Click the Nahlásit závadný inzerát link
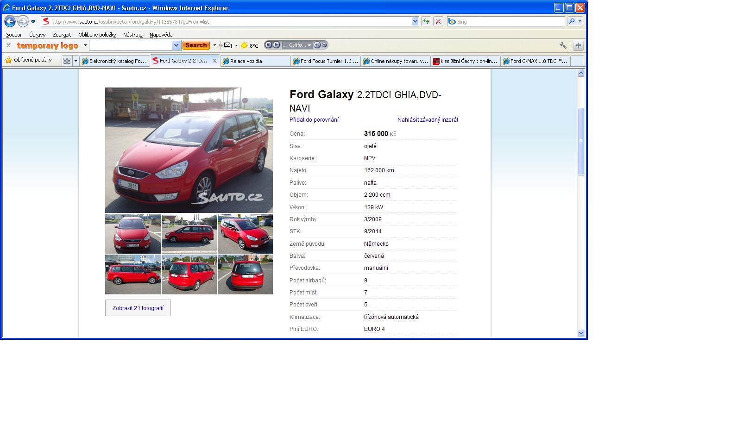 [x=428, y=120]
